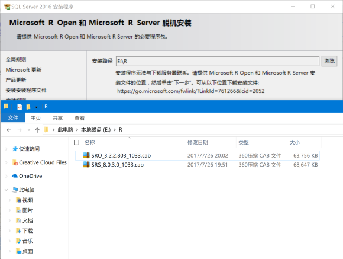Click the 快速访问 star icon
This screenshot has height=259, width=343.
[15, 149]
